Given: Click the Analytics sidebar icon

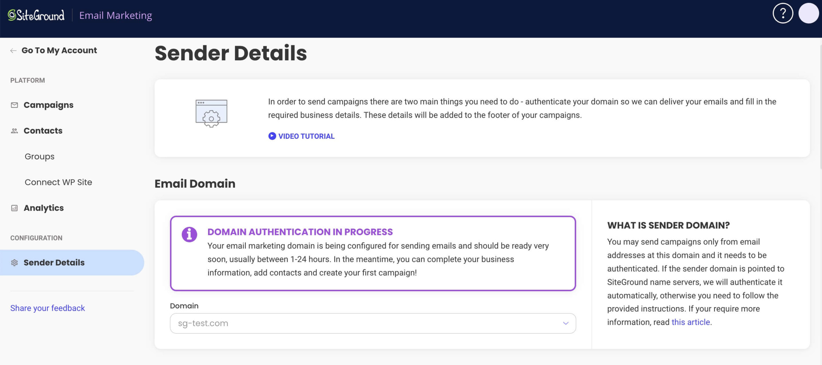Looking at the screenshot, I should point(14,208).
